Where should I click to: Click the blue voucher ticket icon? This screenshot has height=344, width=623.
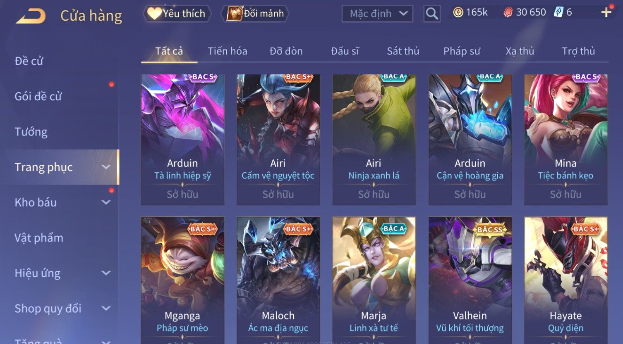click(558, 12)
